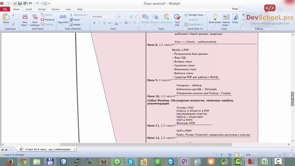Close the open document tab

pyautogui.click(x=74, y=149)
